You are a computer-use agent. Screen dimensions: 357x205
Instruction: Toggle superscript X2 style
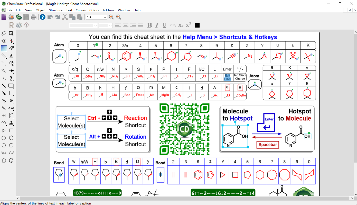point(188,25)
